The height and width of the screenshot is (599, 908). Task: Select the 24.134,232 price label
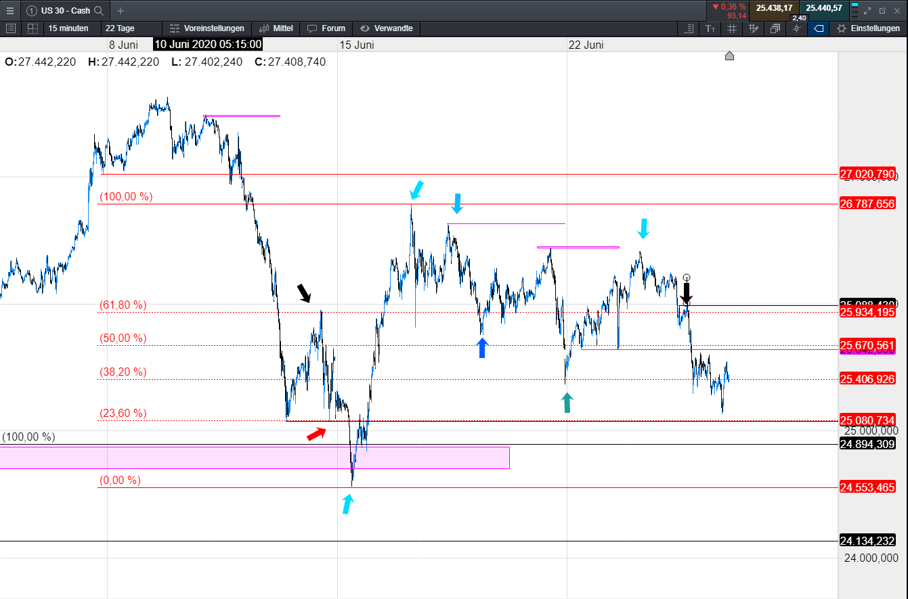867,541
